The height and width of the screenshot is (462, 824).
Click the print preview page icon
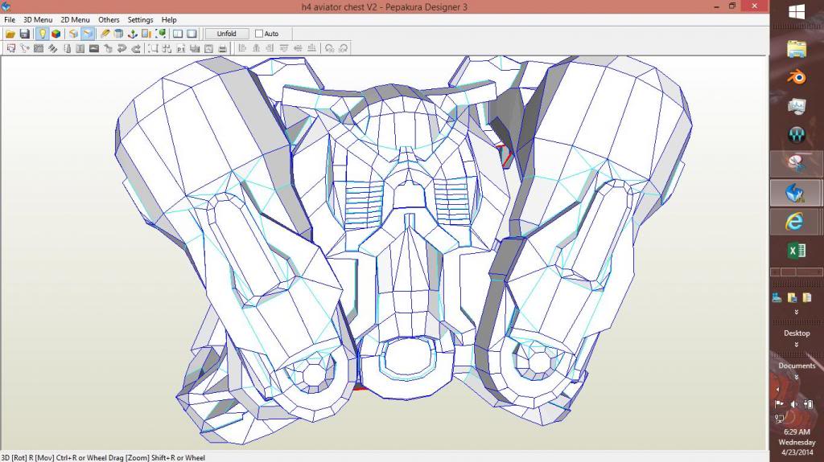(x=208, y=48)
